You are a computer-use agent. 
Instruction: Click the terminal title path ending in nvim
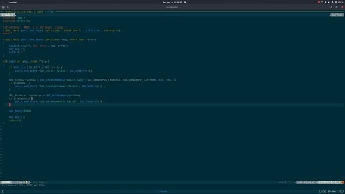coord(29,12)
